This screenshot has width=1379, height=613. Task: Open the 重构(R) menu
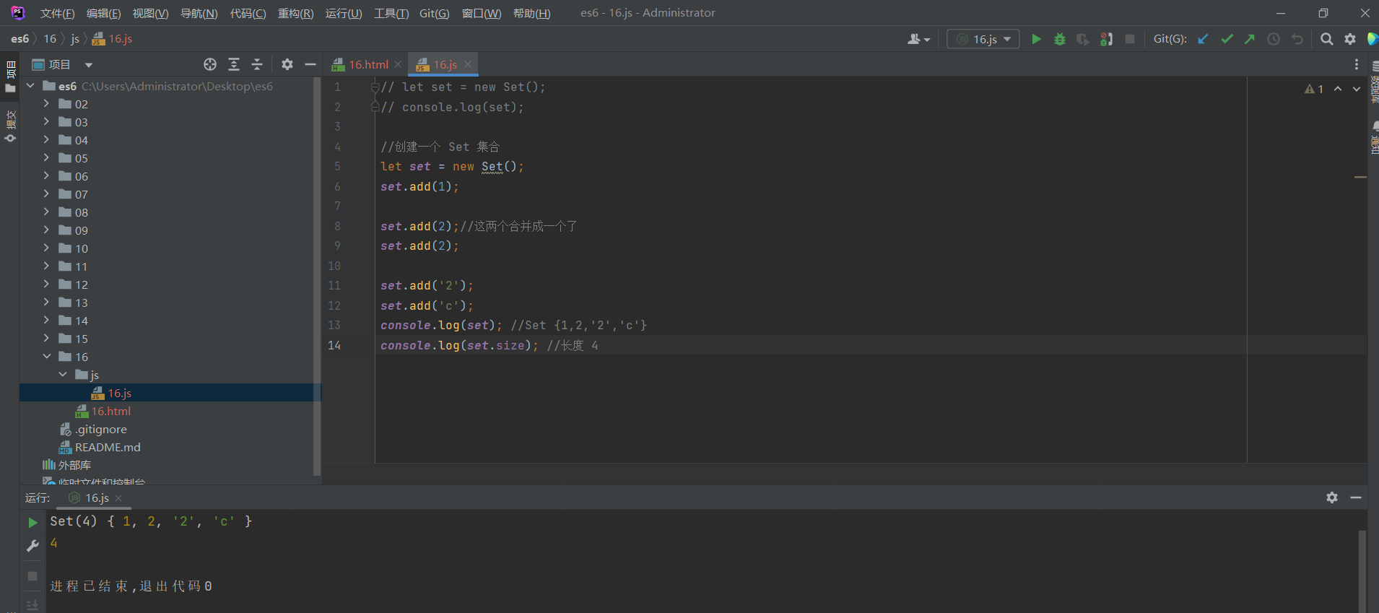(295, 13)
